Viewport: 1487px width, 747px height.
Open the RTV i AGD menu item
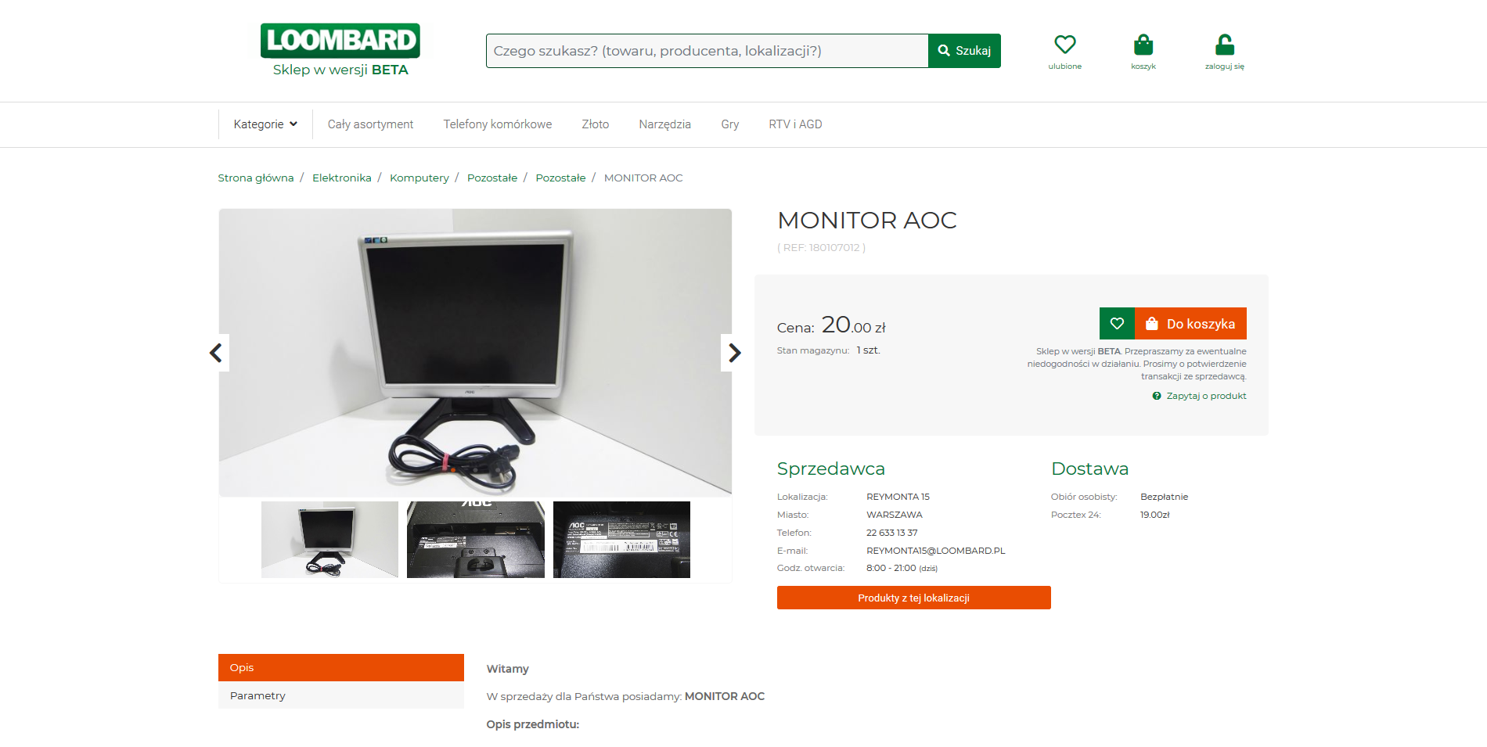point(795,124)
